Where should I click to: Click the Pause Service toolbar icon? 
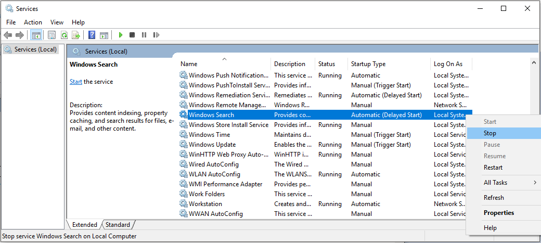[x=144, y=35]
